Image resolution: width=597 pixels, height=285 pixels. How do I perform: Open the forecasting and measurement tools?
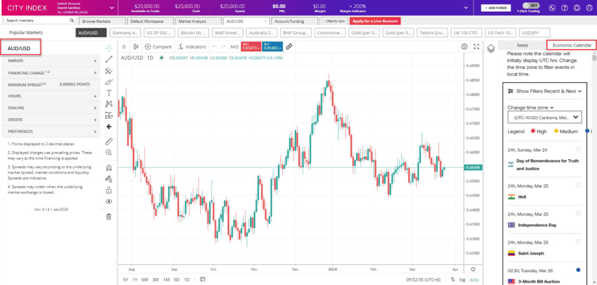[109, 115]
